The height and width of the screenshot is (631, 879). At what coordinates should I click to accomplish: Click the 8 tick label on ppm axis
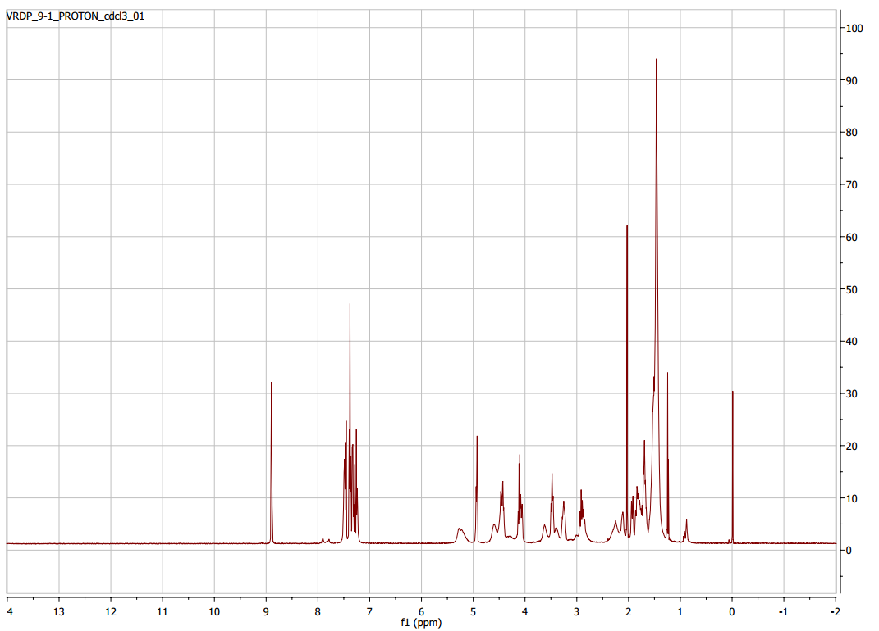318,612
